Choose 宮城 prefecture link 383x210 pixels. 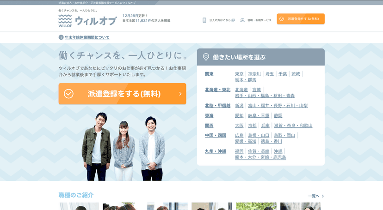pos(256,90)
